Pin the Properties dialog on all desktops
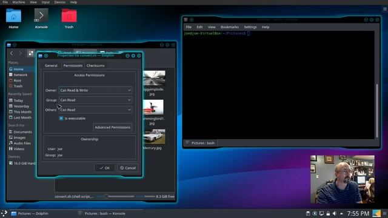Viewport: 388px width, 218px height. (x=46, y=56)
